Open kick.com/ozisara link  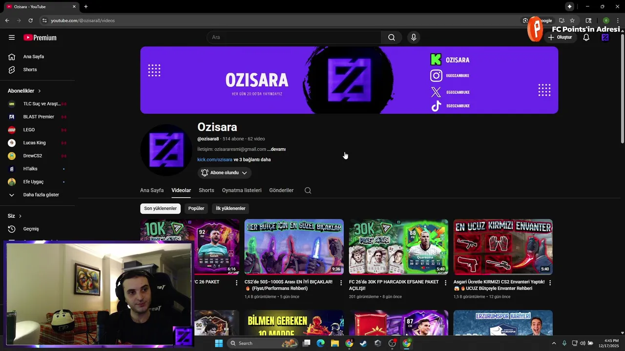point(215,159)
